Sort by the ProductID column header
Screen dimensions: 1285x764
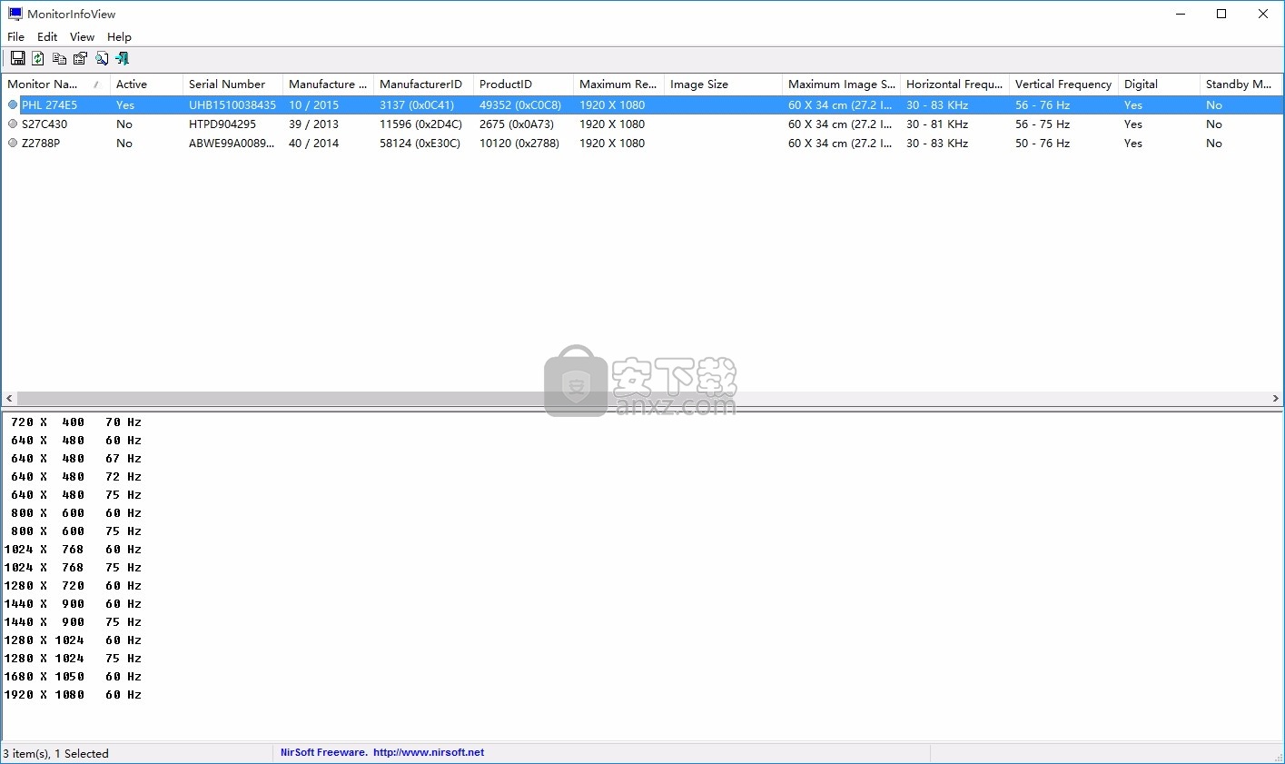tap(523, 84)
